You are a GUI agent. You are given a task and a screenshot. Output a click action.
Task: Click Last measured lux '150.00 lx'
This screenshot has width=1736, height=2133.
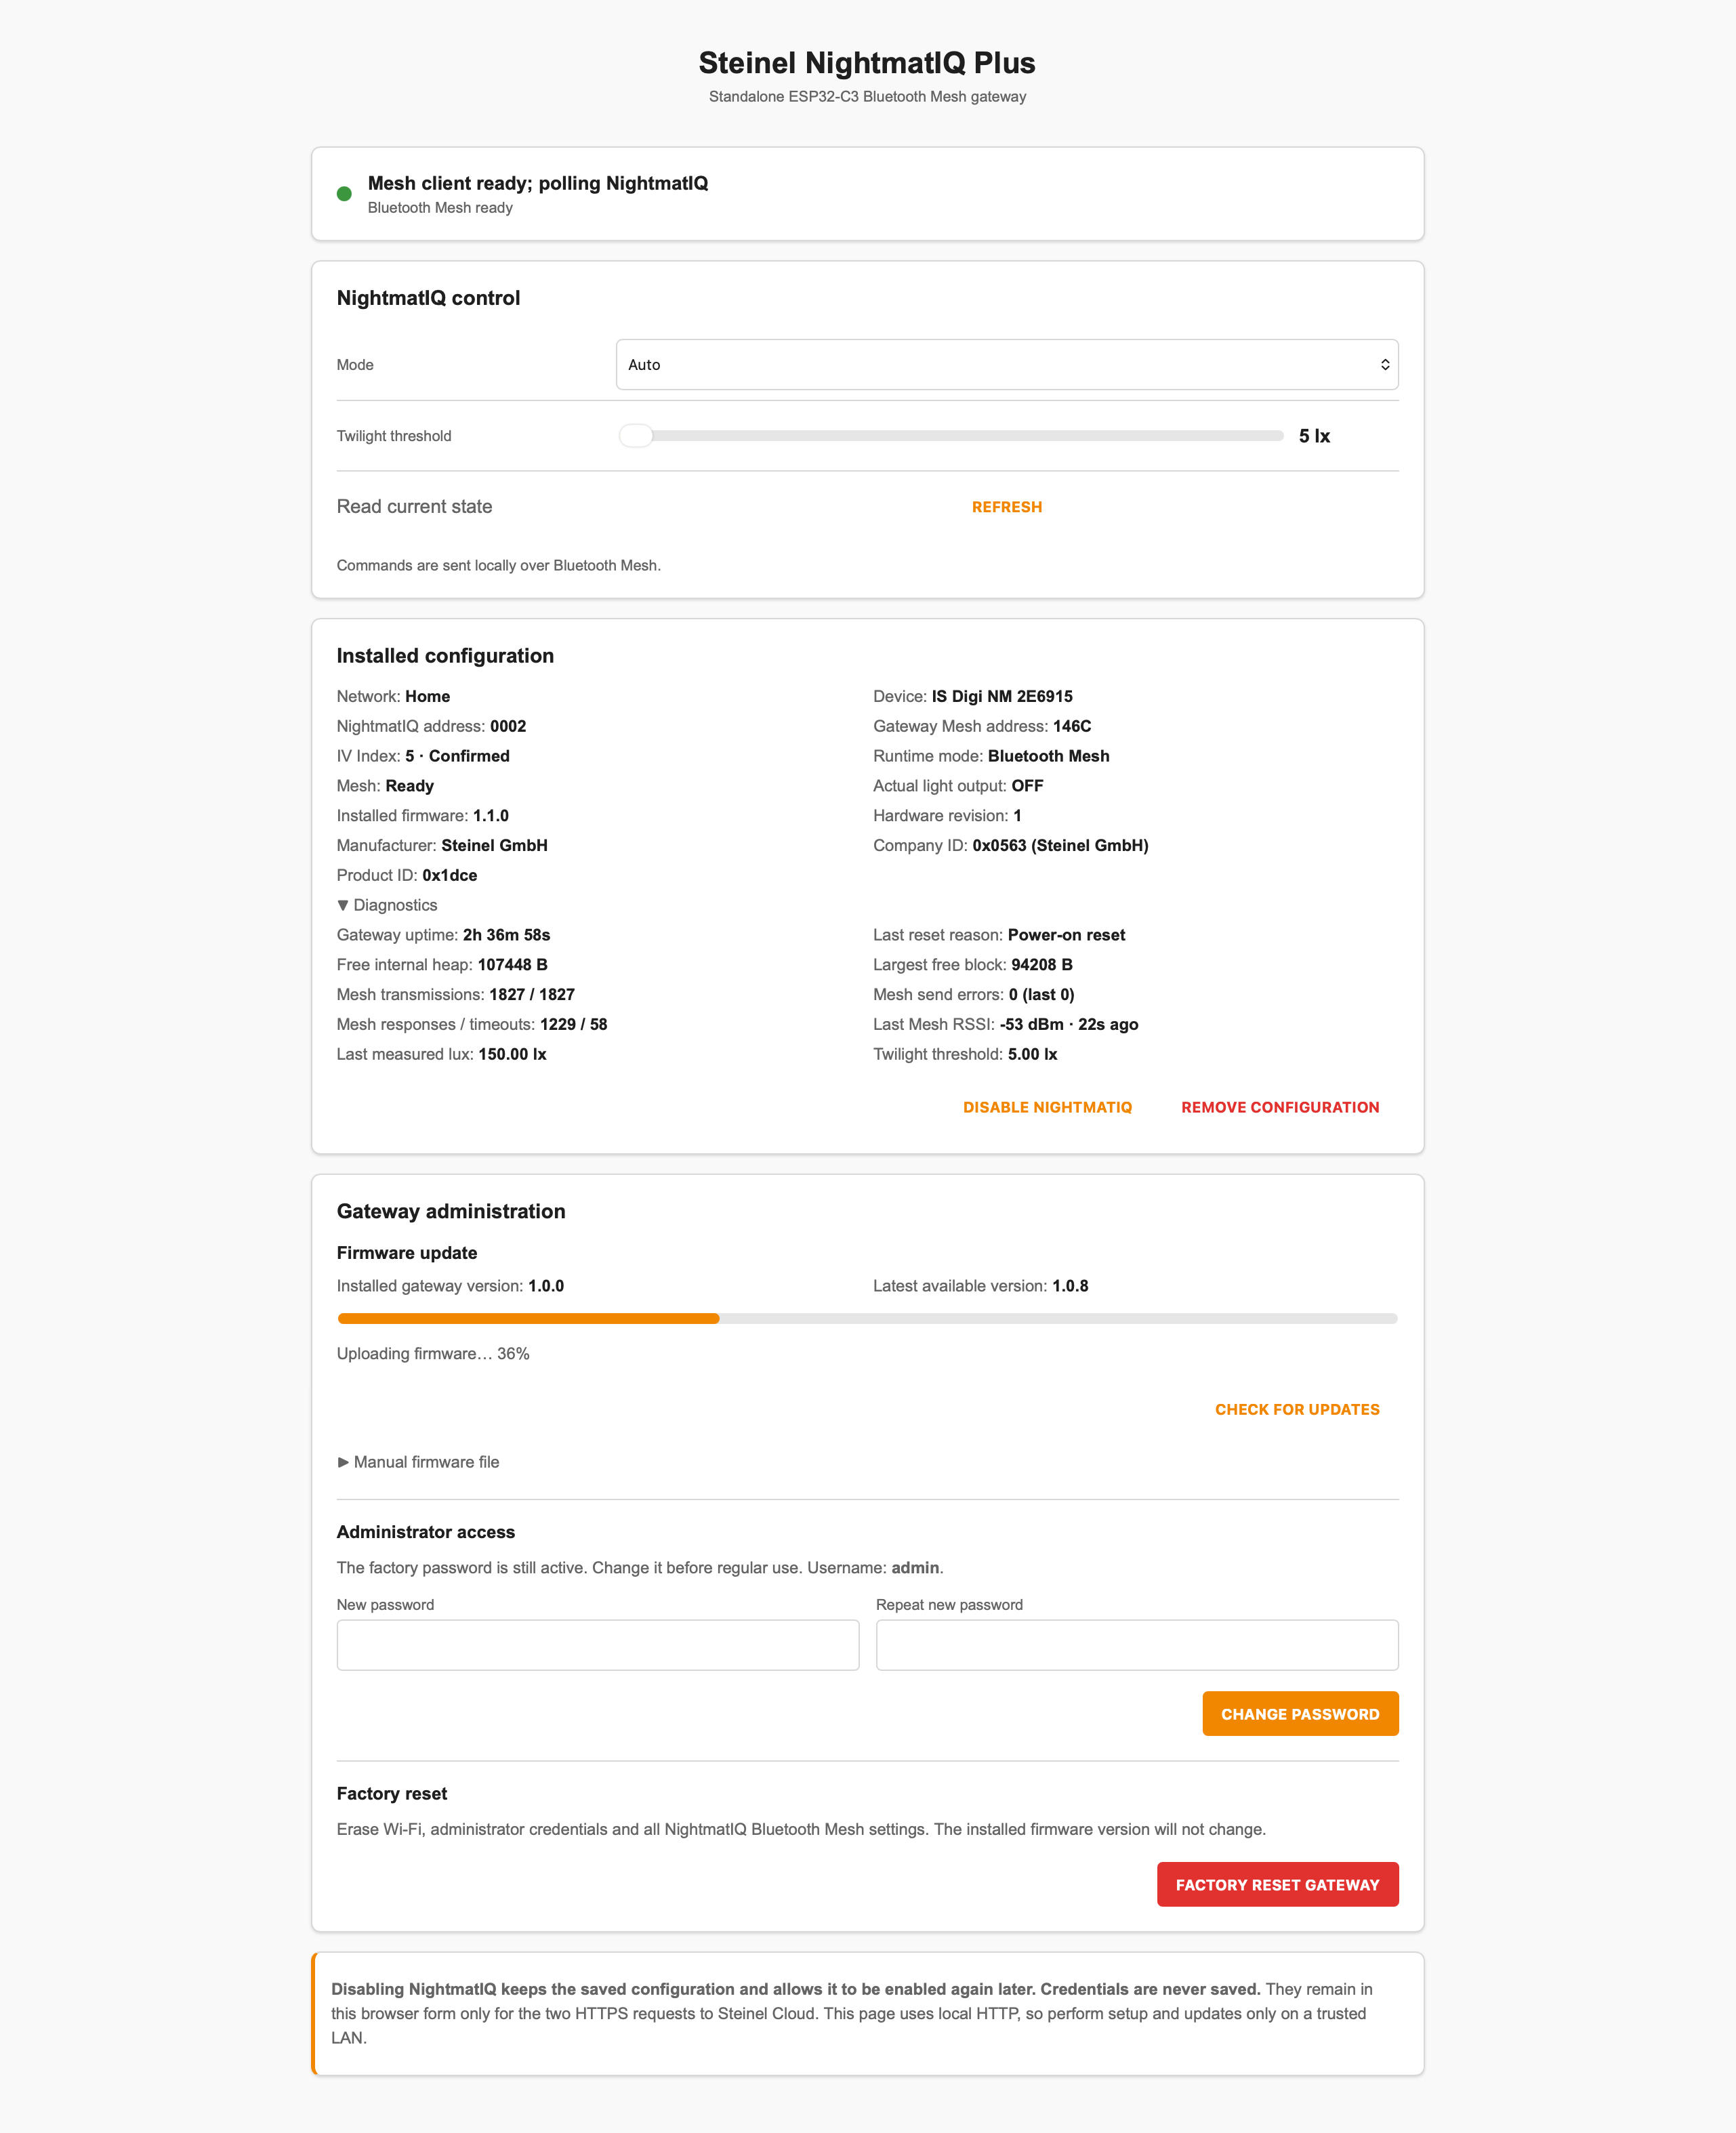(512, 1054)
